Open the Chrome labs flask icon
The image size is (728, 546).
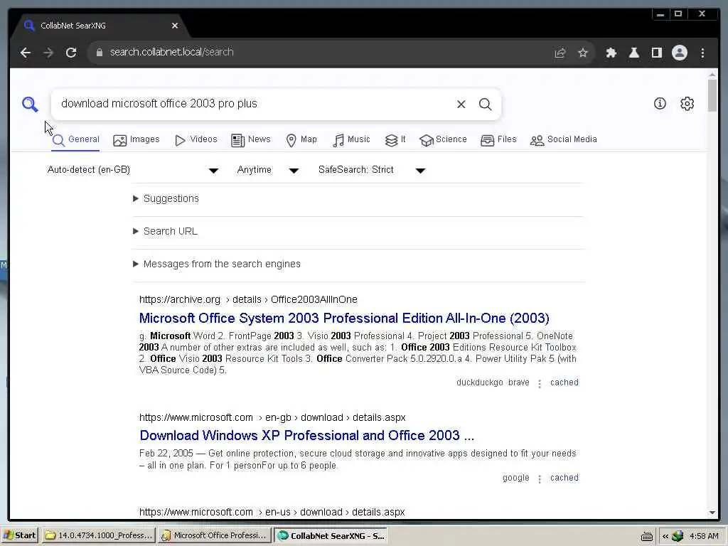click(x=633, y=53)
